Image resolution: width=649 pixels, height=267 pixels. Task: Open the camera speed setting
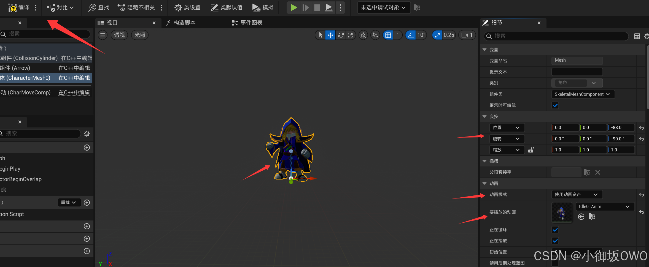pyautogui.click(x=467, y=35)
